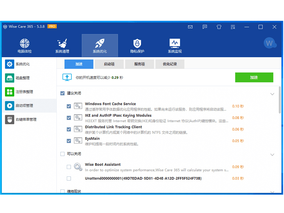This screenshot has height=213, width=284.
Task: Click the skin shirt icon
Action: click(219, 27)
